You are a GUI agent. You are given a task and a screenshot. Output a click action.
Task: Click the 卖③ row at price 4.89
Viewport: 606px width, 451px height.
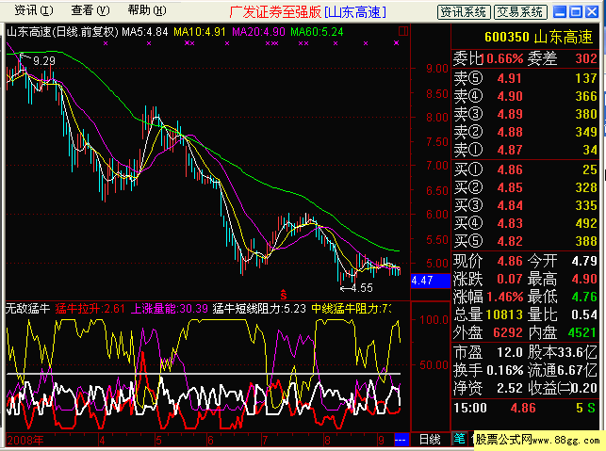pos(525,114)
